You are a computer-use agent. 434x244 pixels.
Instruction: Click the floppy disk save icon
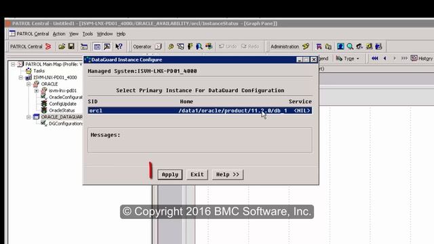(71, 46)
